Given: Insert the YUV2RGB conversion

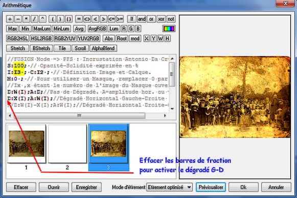Looking at the screenshot, I should coord(88,39).
